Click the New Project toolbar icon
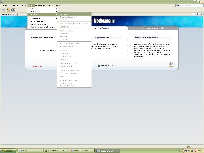The image size is (204, 153). 8,10
